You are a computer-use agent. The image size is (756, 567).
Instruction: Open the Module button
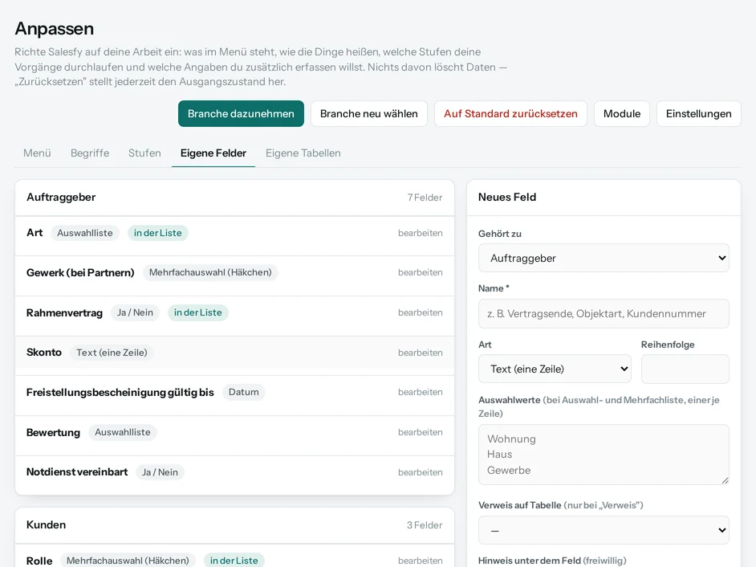coord(622,114)
